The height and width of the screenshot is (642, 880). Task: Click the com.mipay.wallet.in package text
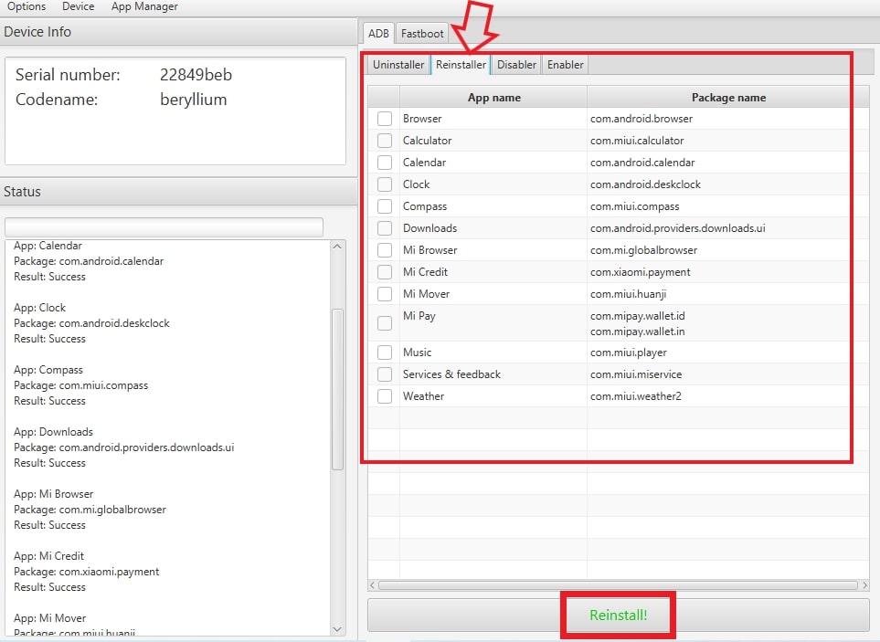pyautogui.click(x=638, y=332)
